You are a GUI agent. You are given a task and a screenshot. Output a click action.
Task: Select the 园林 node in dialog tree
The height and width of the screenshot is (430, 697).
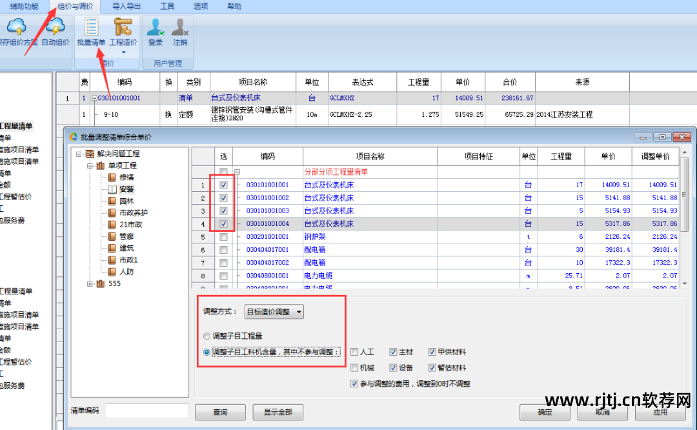click(126, 201)
